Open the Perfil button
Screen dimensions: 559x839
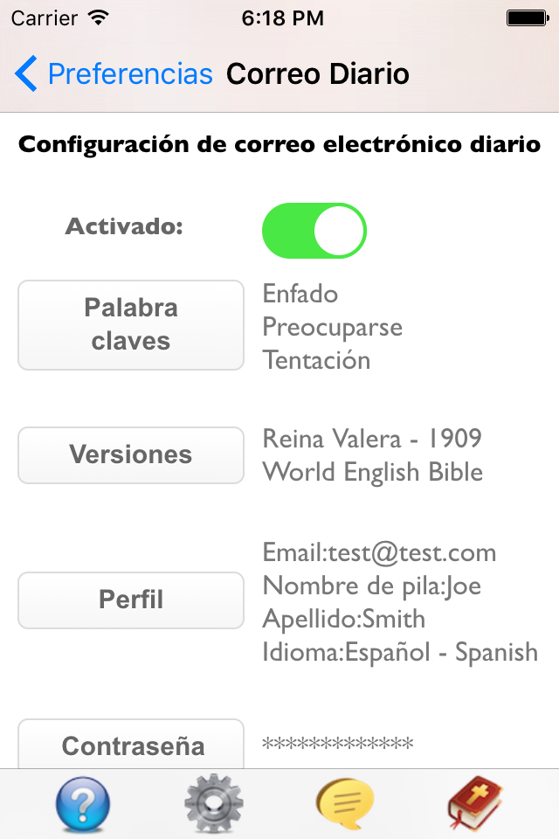131,600
